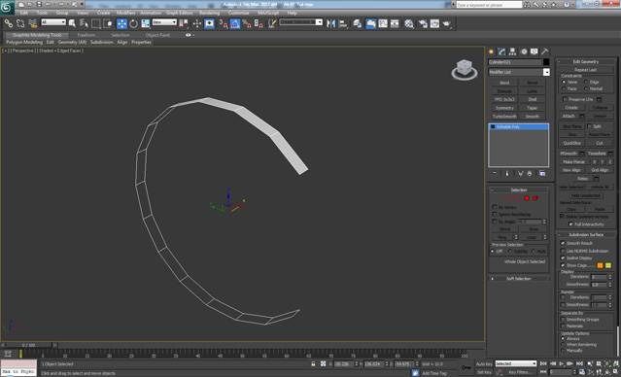Switch to the Freeform ribbon tab
Viewport: 621px width, 377px height.
point(86,35)
